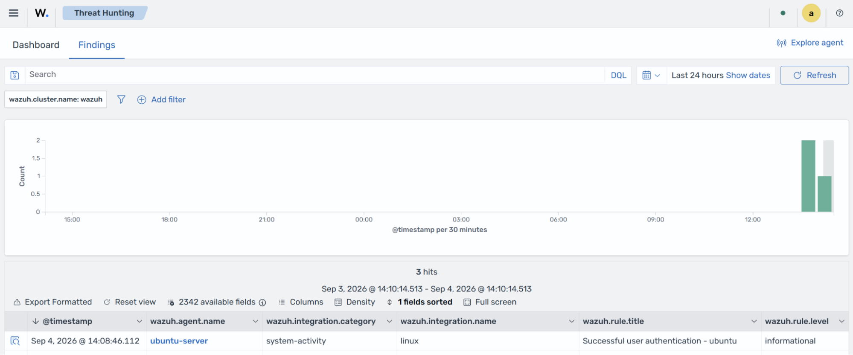853x355 pixels.
Task: Click Show dates link
Action: [x=748, y=75]
